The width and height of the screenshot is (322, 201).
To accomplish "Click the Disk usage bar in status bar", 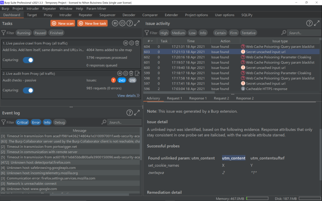I will 310,199.
